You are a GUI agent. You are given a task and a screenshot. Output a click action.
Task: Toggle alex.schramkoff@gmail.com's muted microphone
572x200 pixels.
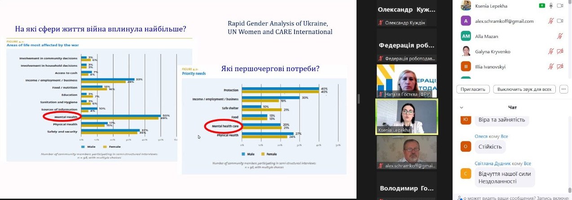[x=551, y=21]
